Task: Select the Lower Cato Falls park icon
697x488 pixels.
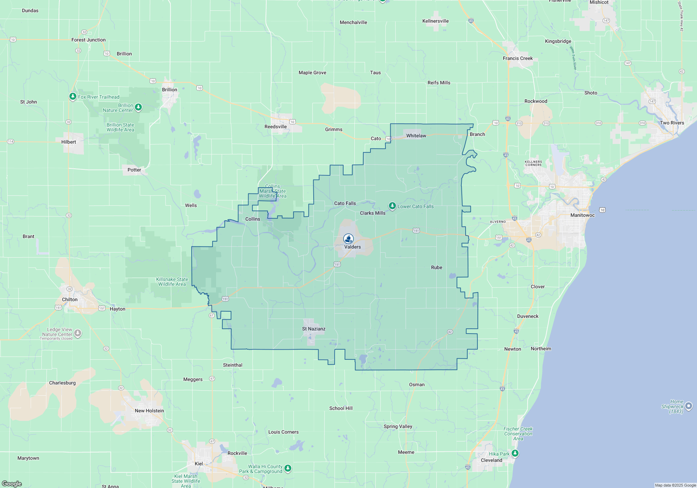Action: [x=392, y=206]
